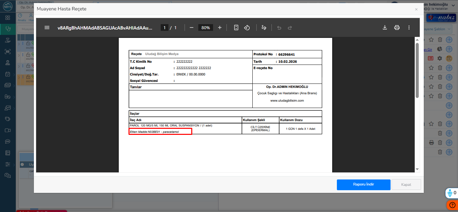Rotate the PDF page counterclockwise

click(x=247, y=28)
